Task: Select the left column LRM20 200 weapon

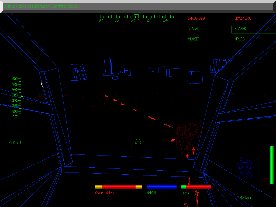Action: point(196,18)
